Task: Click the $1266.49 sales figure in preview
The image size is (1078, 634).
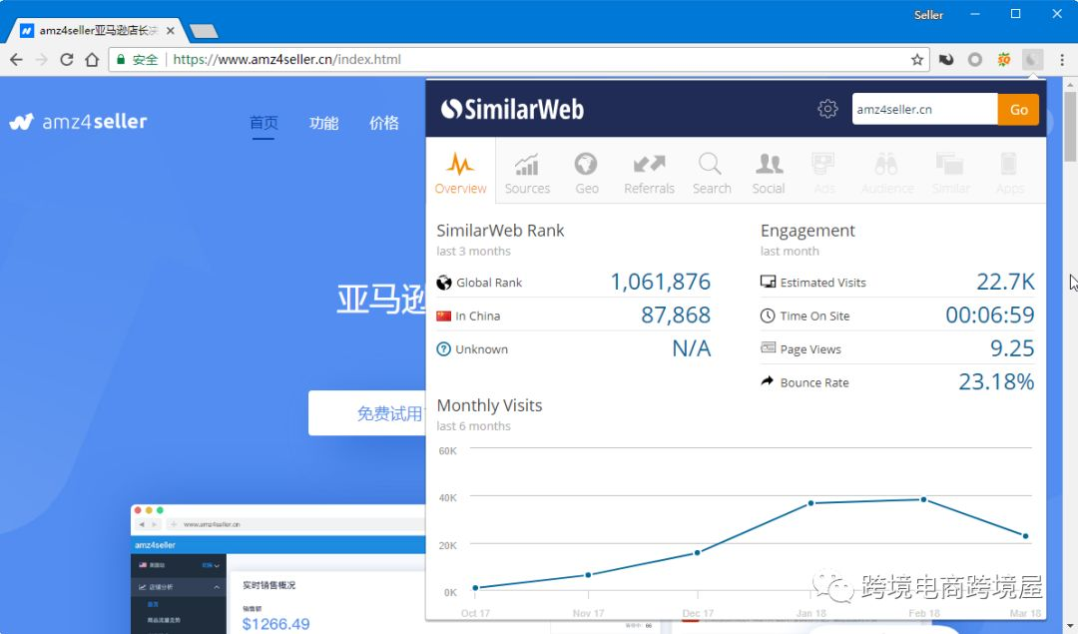Action: pyautogui.click(x=275, y=624)
